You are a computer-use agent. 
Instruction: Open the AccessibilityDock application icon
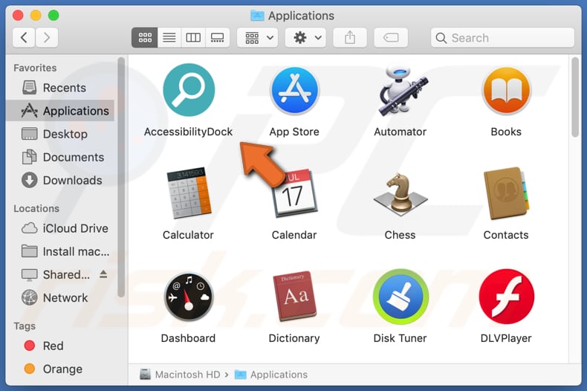[x=188, y=91]
